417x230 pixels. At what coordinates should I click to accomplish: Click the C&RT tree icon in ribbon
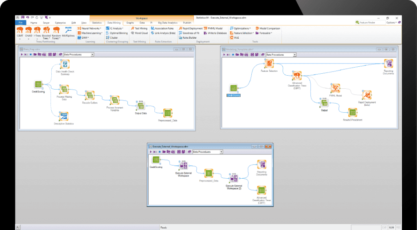[x=20, y=31]
